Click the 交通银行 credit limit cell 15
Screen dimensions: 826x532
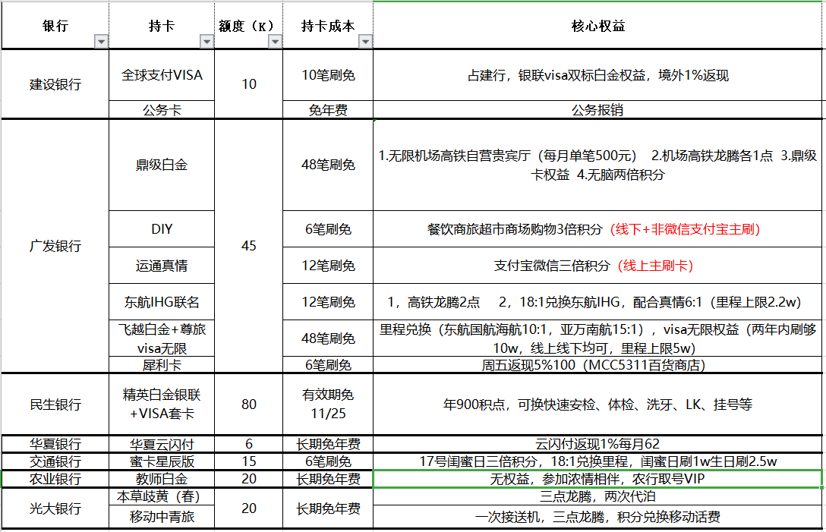click(x=249, y=461)
